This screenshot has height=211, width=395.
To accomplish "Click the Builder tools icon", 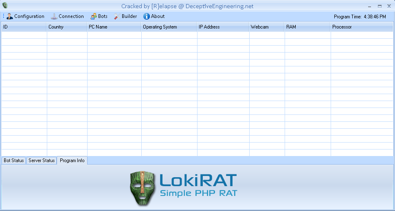I will point(116,16).
